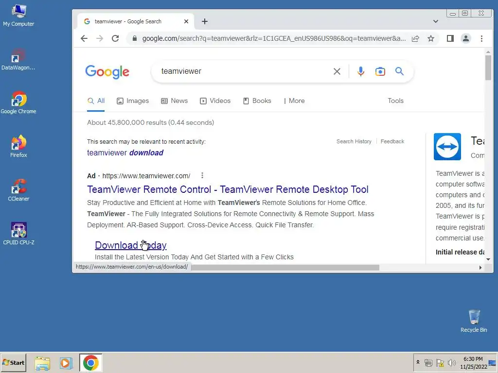
Task: Share this page via the share icon
Action: tap(415, 38)
